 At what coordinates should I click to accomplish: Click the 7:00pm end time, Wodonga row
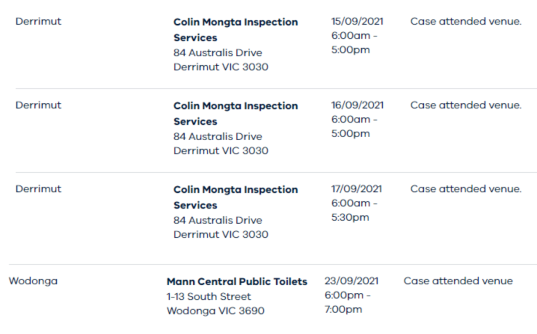click(x=343, y=309)
